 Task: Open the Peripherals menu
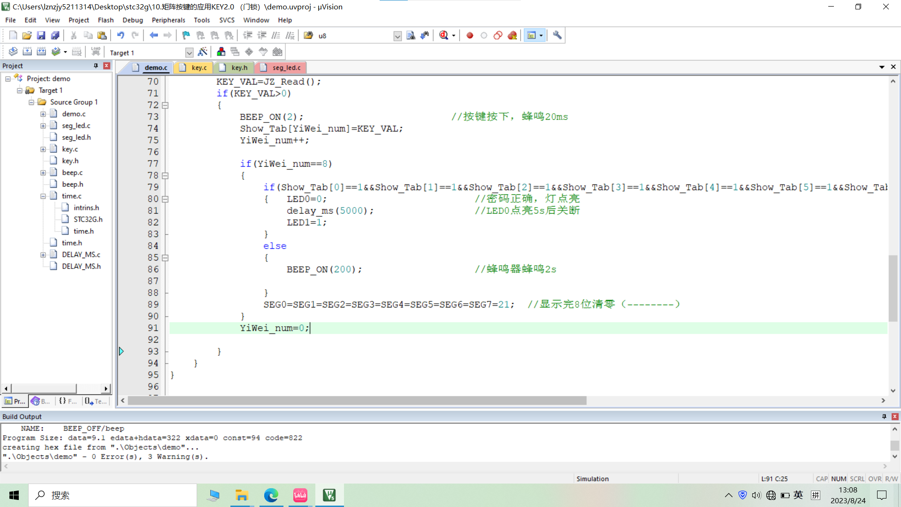pyautogui.click(x=168, y=20)
